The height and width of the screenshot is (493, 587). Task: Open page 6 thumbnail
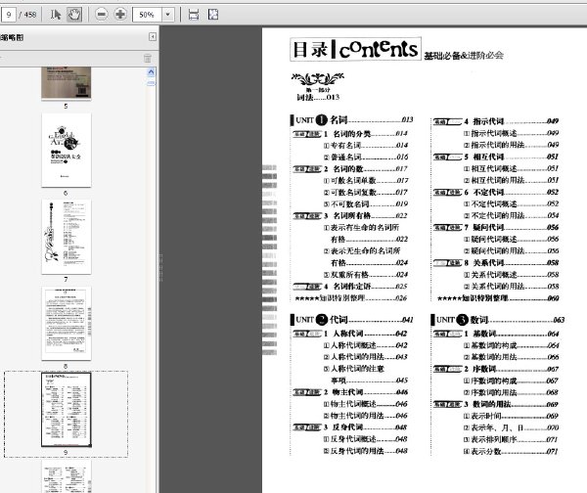(x=67, y=150)
